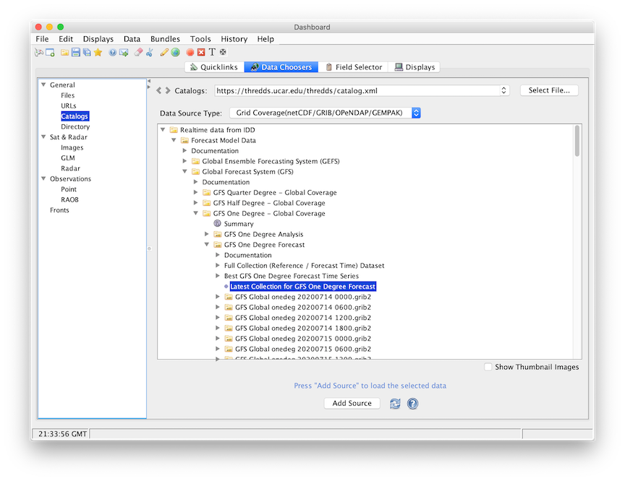Open the Tools menu
The height and width of the screenshot is (481, 625).
tap(200, 39)
